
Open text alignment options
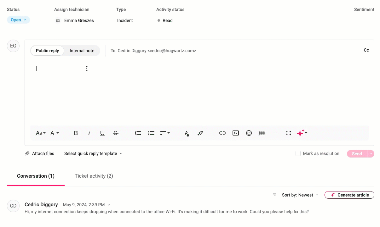point(165,133)
